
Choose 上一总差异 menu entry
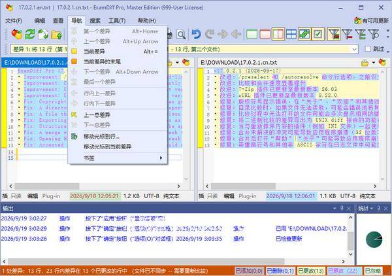[118, 115]
